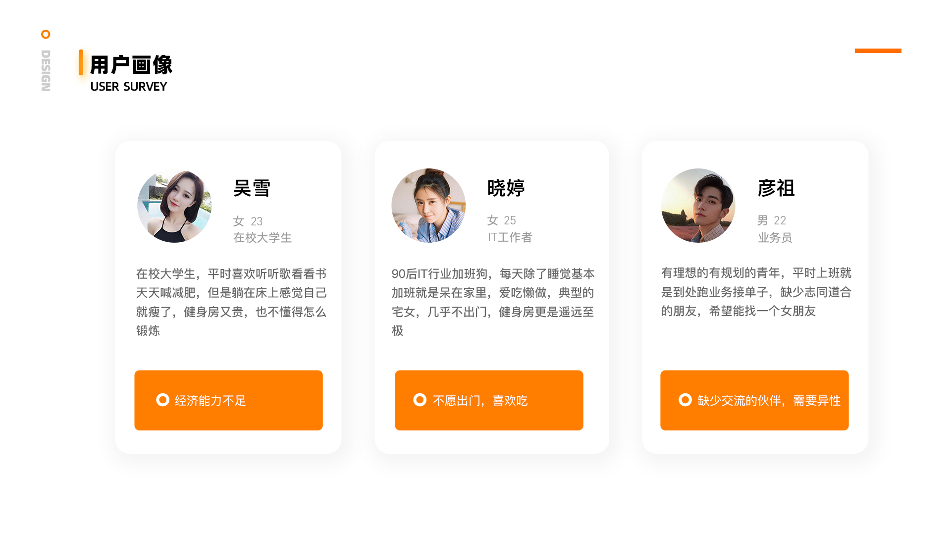Click the orange dash in top right corner
951x535 pixels.
[x=878, y=51]
